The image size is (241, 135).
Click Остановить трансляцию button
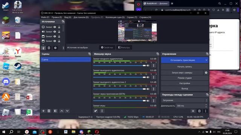[x=183, y=60]
